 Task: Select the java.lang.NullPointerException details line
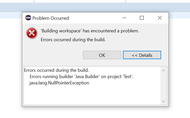59,83
